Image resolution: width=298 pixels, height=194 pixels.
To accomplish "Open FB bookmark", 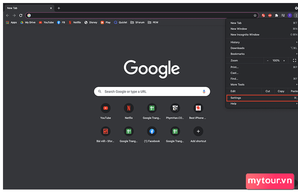I will (x=61, y=23).
